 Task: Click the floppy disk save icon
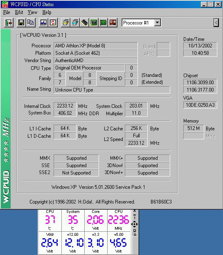[x=21, y=22]
